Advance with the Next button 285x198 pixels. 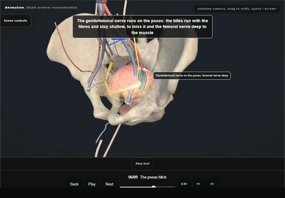tap(110, 184)
